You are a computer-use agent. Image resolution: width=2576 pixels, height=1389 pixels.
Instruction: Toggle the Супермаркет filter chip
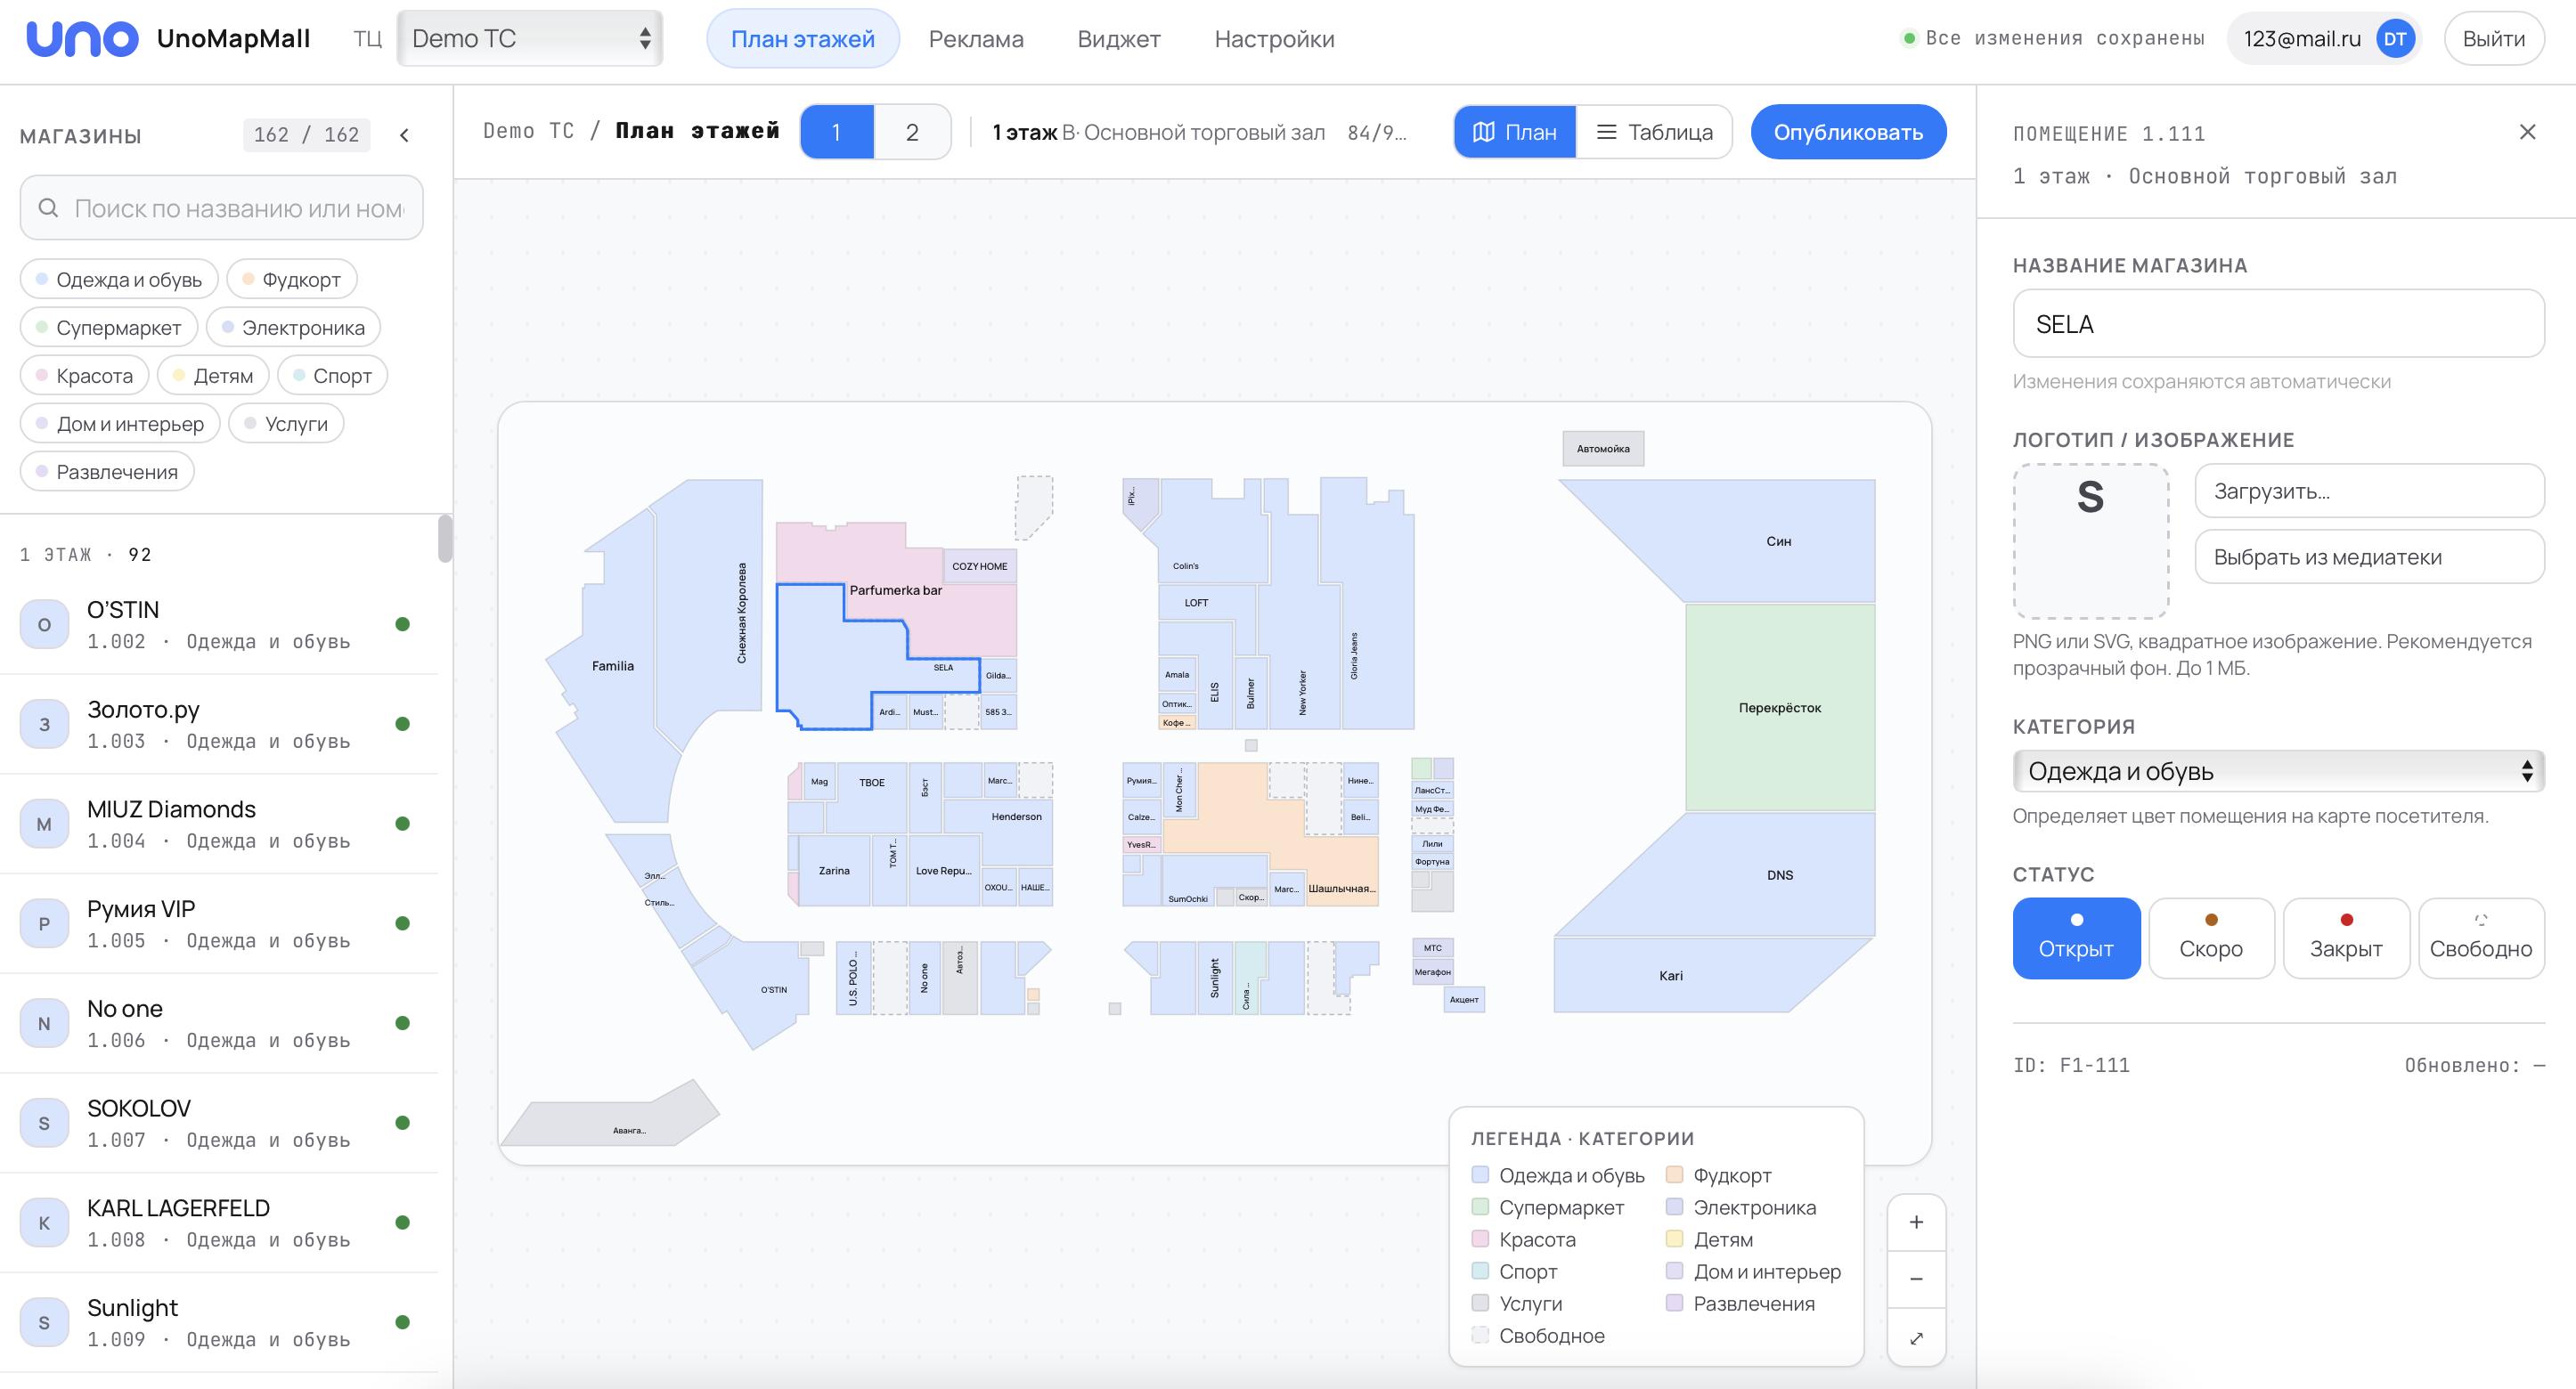tap(109, 327)
